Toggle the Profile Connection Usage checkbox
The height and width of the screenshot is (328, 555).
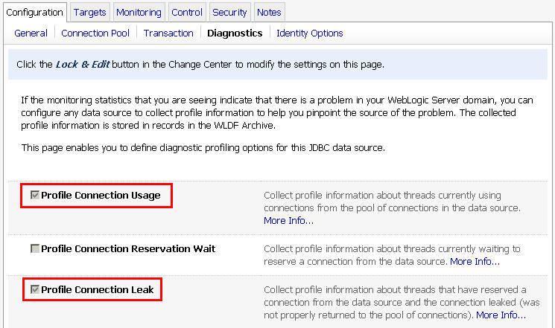click(x=35, y=195)
